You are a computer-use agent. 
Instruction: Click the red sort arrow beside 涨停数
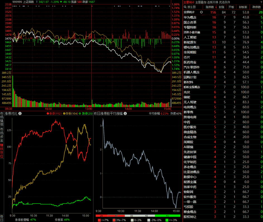[x=216, y=7]
